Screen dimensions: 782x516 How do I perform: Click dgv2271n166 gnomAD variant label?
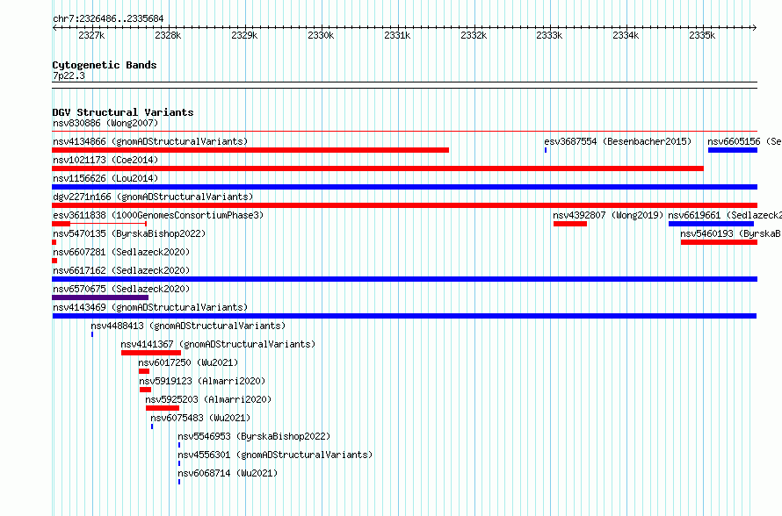coord(153,197)
